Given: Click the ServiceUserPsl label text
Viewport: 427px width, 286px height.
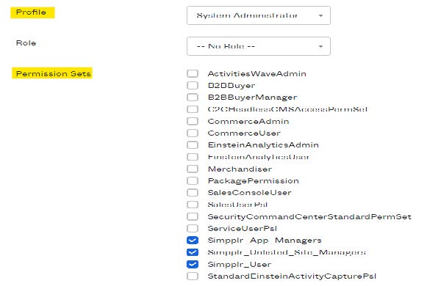Looking at the screenshot, I should 242,228.
